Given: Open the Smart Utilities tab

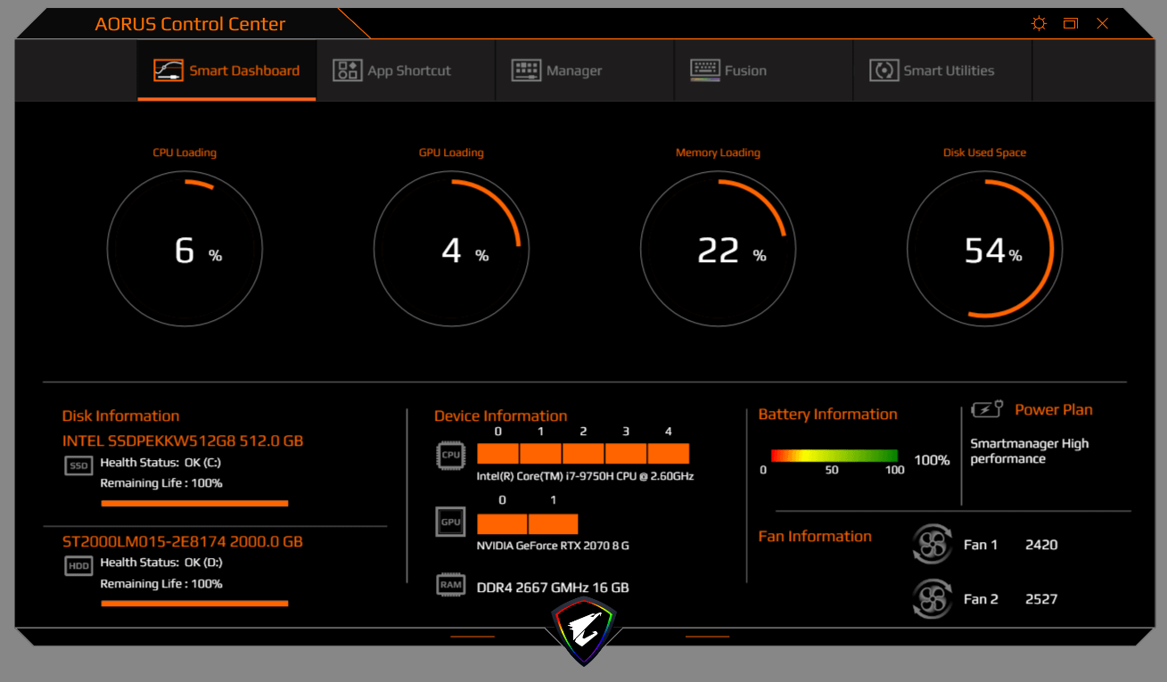Looking at the screenshot, I should (x=932, y=70).
